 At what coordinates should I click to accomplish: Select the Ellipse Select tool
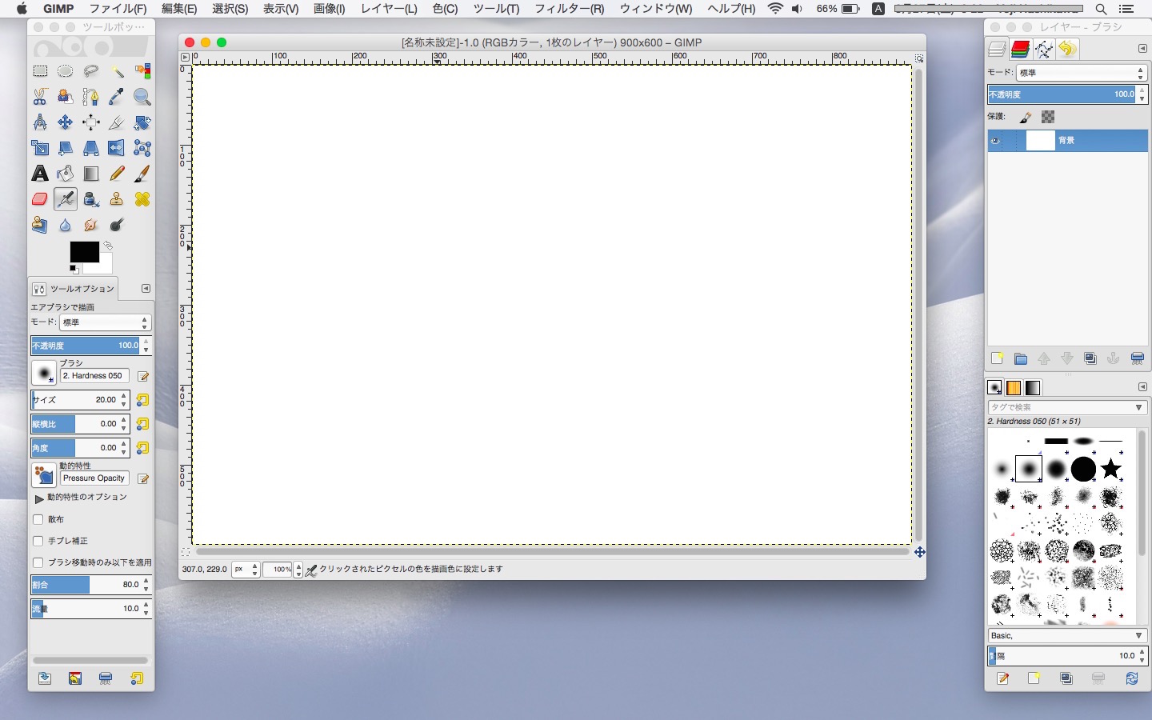tap(66, 71)
